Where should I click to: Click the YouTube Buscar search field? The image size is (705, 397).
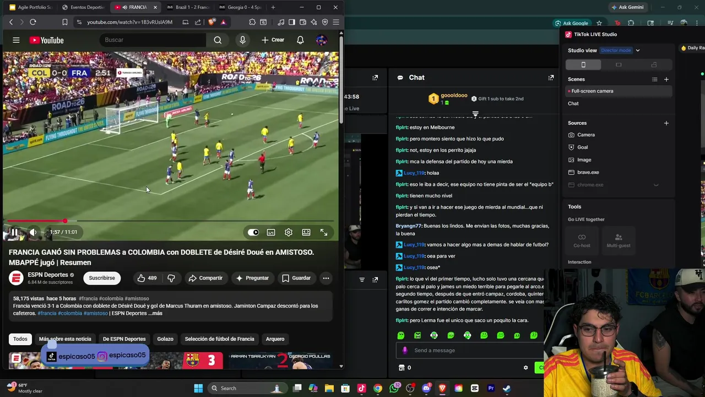point(153,40)
